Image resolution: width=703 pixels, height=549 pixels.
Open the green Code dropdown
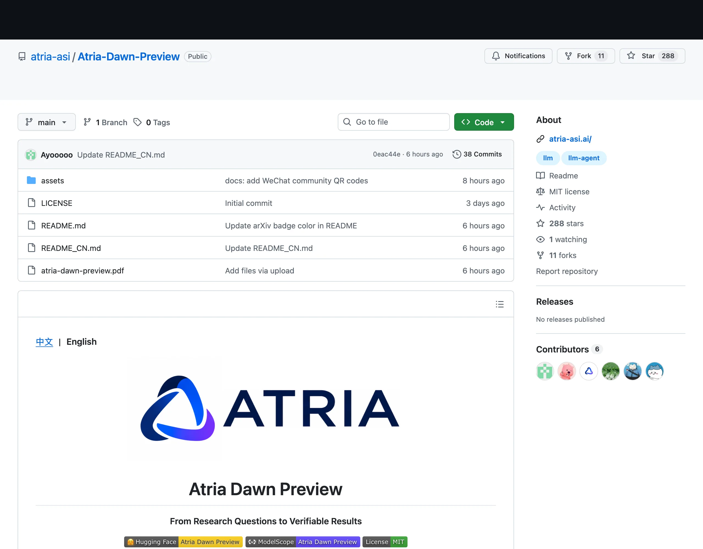[484, 122]
